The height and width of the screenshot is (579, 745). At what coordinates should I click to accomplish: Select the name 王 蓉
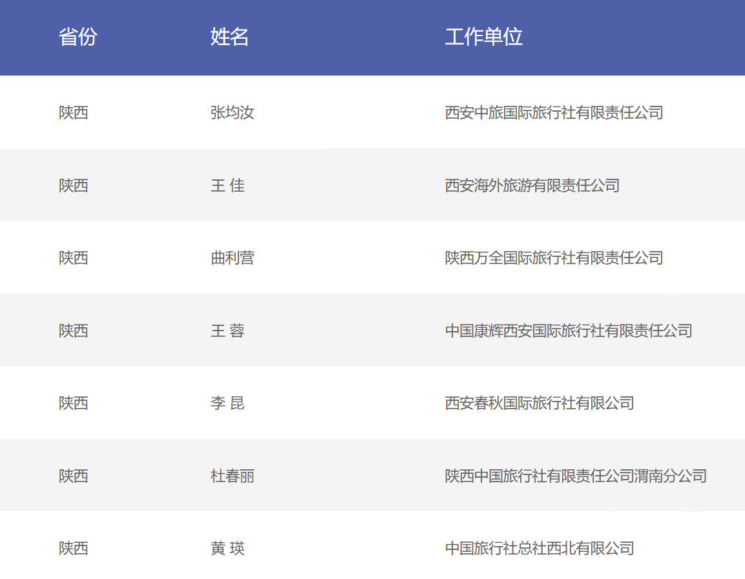click(x=227, y=330)
